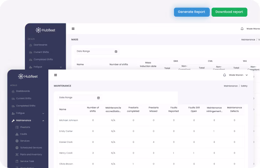The width and height of the screenshot is (260, 168).
Task: Collapse the Maintenance menu chevron
Action: (43, 121)
